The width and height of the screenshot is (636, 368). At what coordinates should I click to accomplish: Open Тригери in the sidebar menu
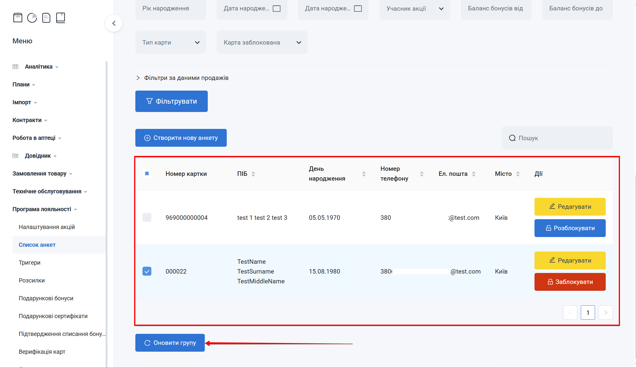[29, 263]
